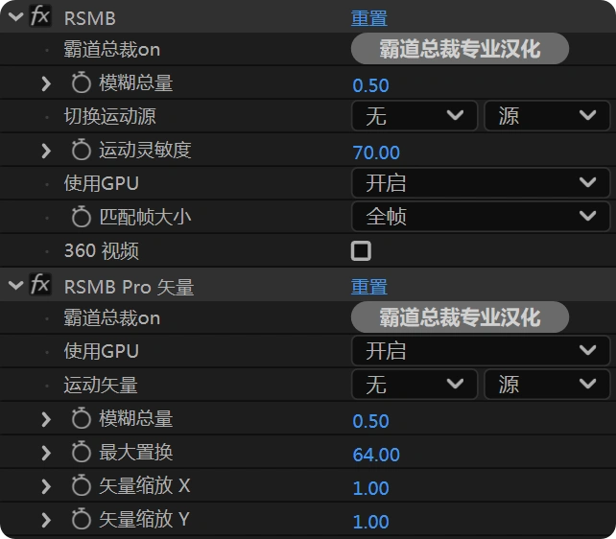Expand the 运动灵敏度 property

(x=46, y=151)
